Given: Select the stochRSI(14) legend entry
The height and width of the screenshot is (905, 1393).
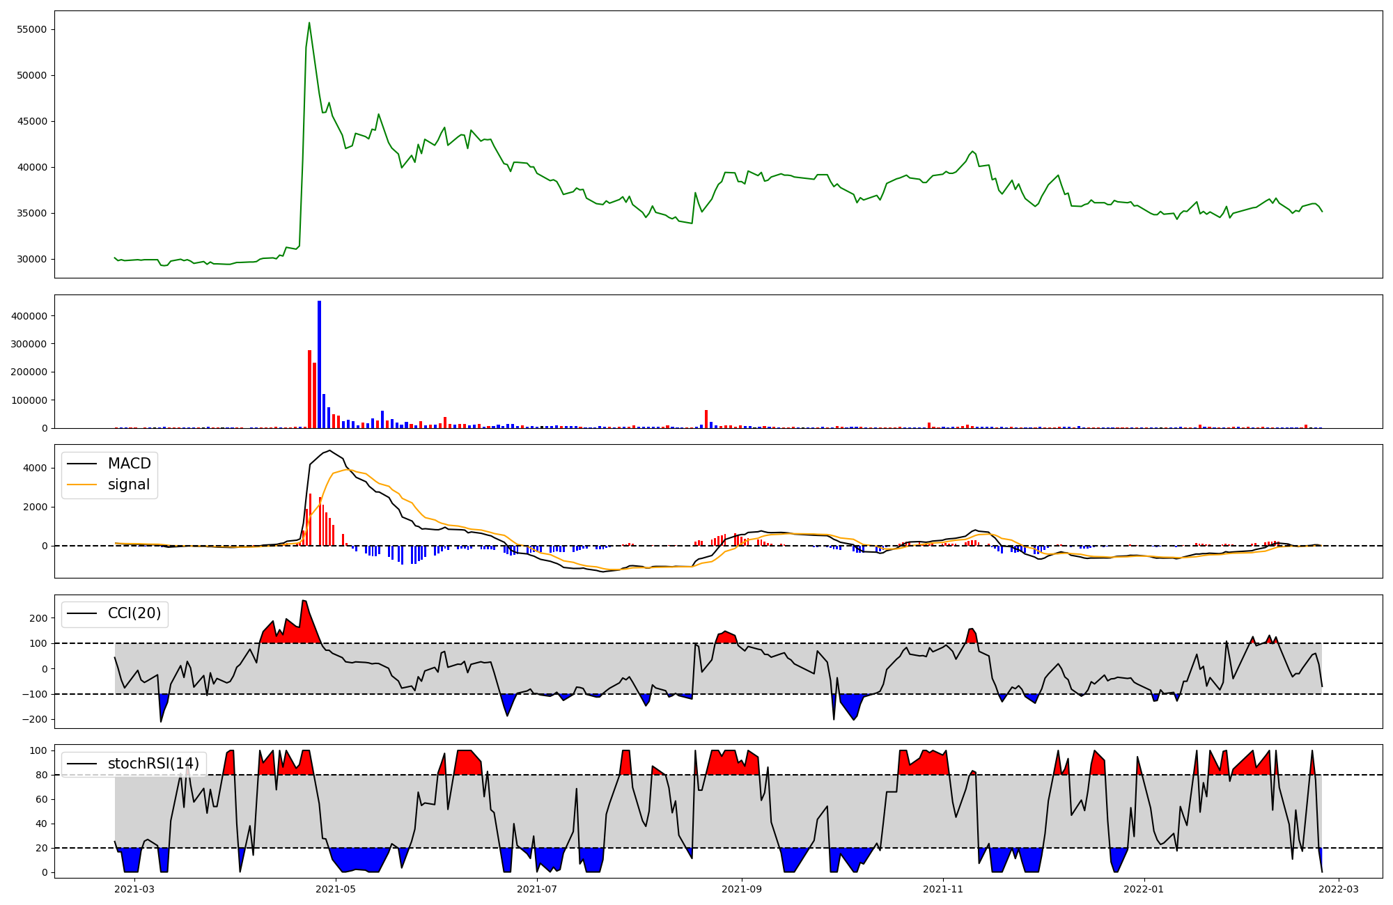Looking at the screenshot, I should point(153,764).
